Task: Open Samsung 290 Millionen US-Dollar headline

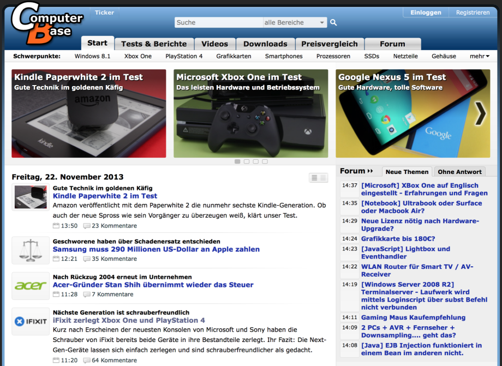Action: 156,249
